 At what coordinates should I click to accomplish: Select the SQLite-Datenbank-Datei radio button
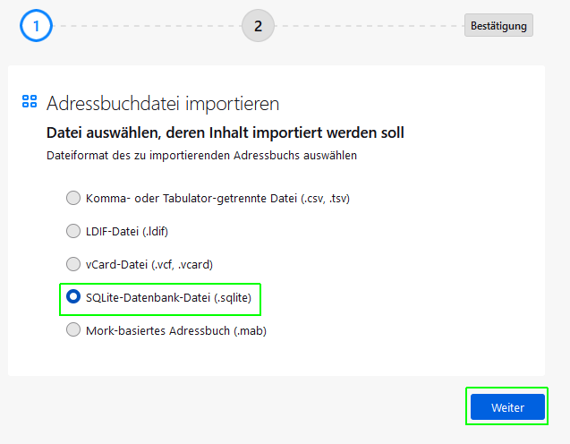pos(73,297)
